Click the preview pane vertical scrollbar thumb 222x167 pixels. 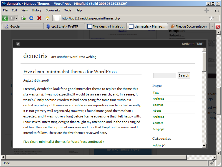[x=204, y=62]
